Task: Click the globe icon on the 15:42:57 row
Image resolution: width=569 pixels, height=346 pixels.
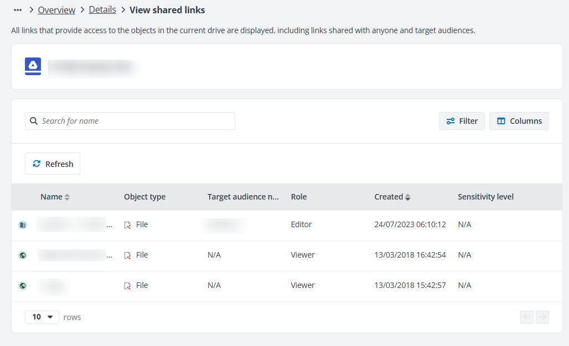Action: point(23,286)
